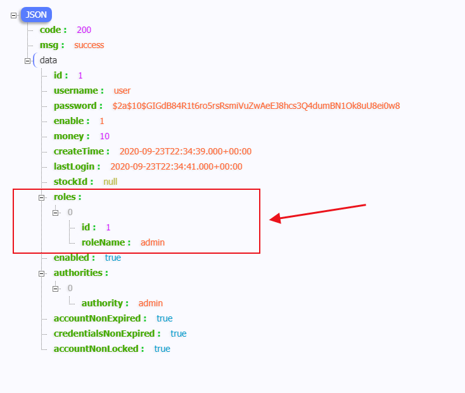Select the true value of accountNonLocked
Viewport: 465px width, 393px height.
[x=162, y=349]
